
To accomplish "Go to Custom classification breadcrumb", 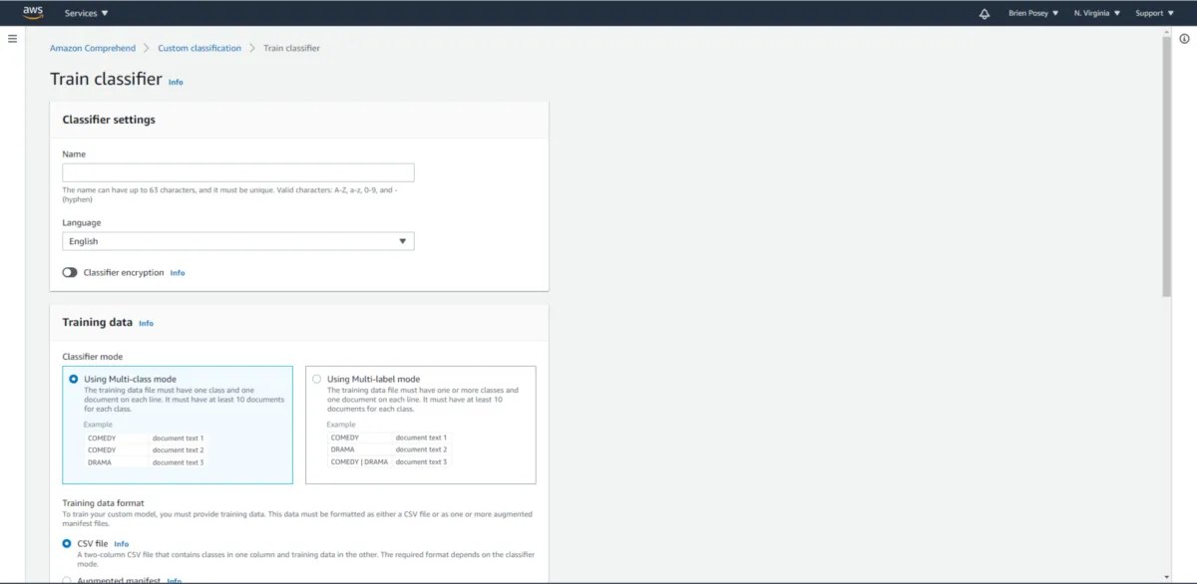I will (x=199, y=48).
